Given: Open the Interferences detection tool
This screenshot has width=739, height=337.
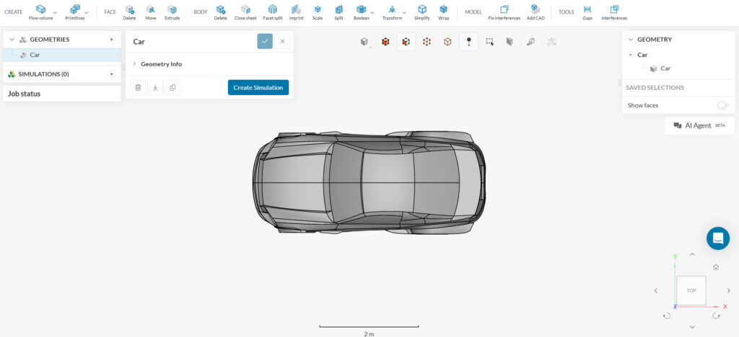Looking at the screenshot, I should tap(614, 12).
